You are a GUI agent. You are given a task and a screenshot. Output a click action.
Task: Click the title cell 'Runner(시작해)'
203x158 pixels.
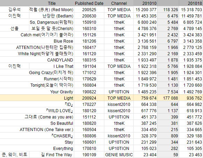tap(58, 79)
